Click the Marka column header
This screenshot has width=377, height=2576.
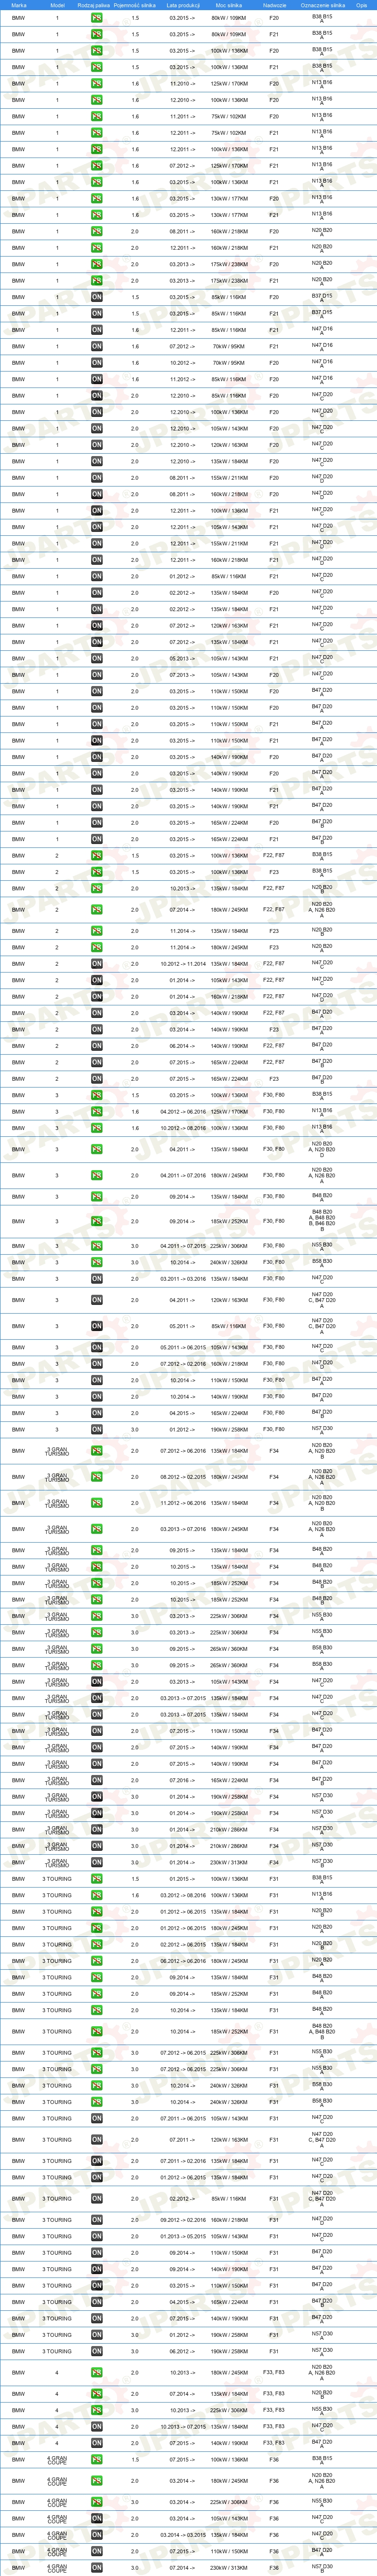(x=19, y=5)
